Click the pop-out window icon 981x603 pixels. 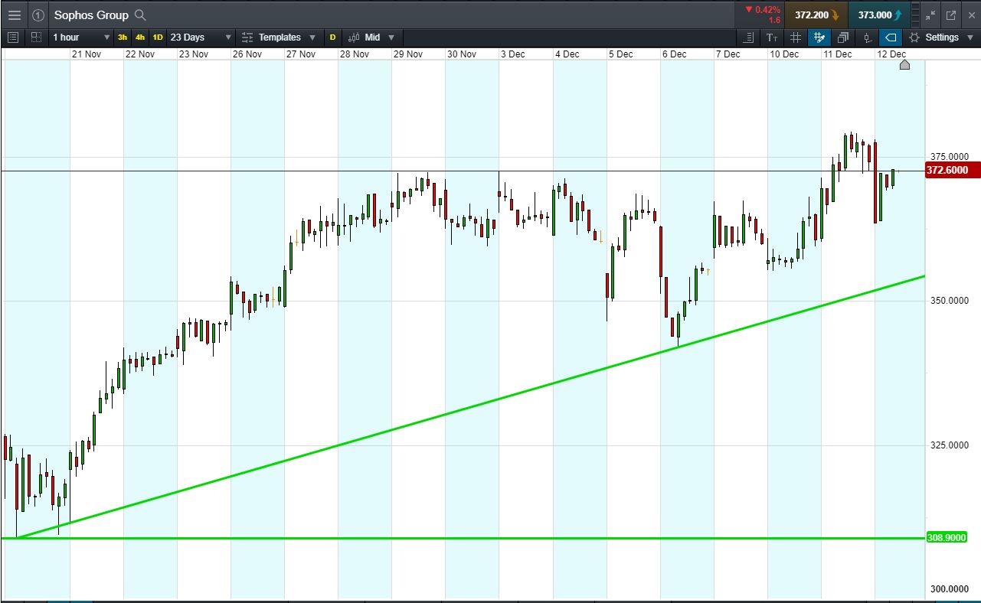point(951,15)
